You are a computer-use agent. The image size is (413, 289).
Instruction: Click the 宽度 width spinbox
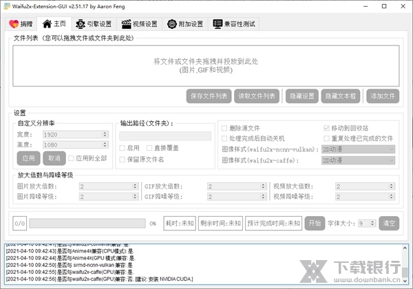pyautogui.click(x=76, y=134)
